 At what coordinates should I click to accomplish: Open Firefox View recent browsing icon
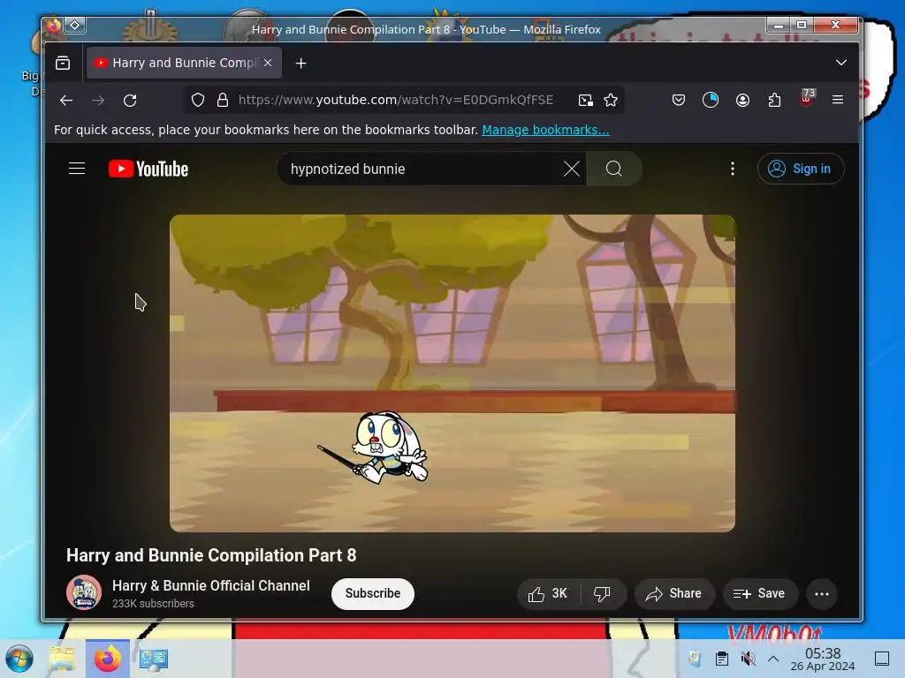[x=63, y=63]
